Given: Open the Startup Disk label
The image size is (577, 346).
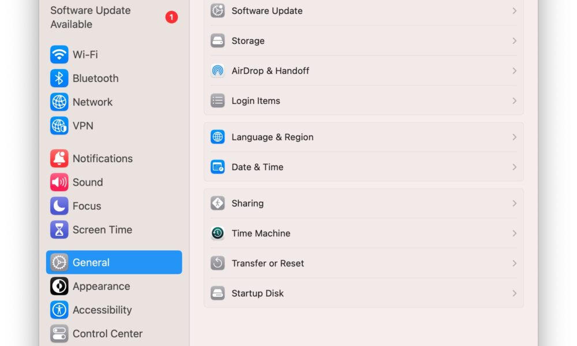Looking at the screenshot, I should click(257, 293).
